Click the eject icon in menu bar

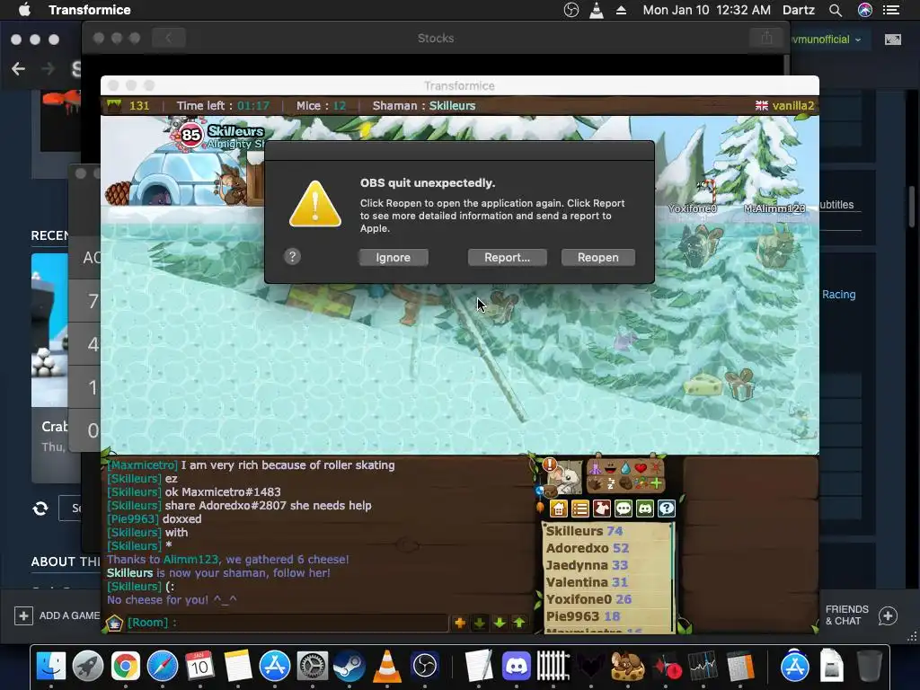(621, 10)
